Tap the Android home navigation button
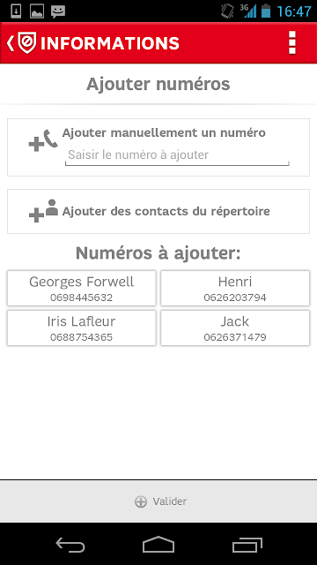The image size is (317, 565). 158,544
